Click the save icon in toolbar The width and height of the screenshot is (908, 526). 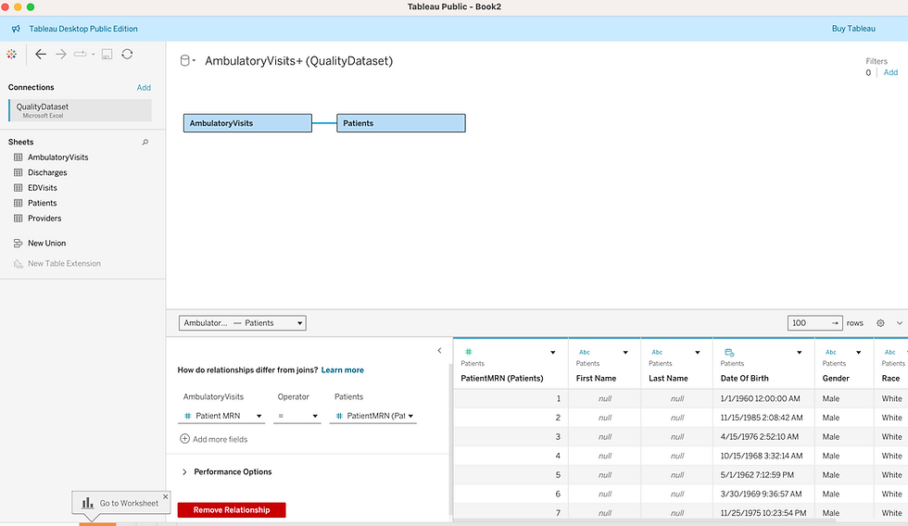click(x=107, y=55)
